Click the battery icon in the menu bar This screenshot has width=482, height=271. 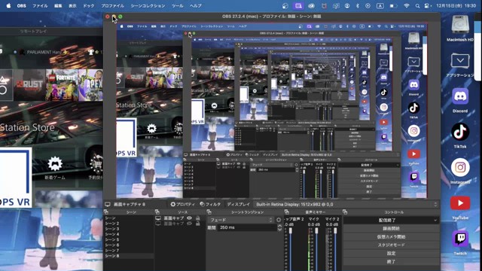click(x=393, y=6)
